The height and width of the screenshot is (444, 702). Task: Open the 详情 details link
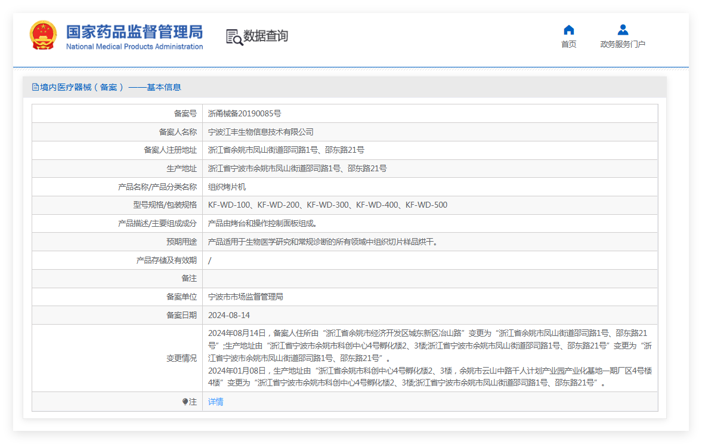[x=216, y=402]
